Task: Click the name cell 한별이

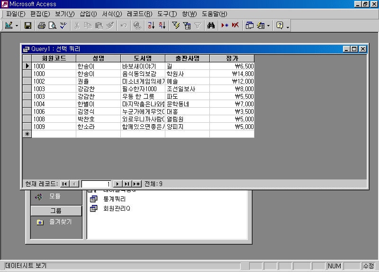Action: click(99, 104)
